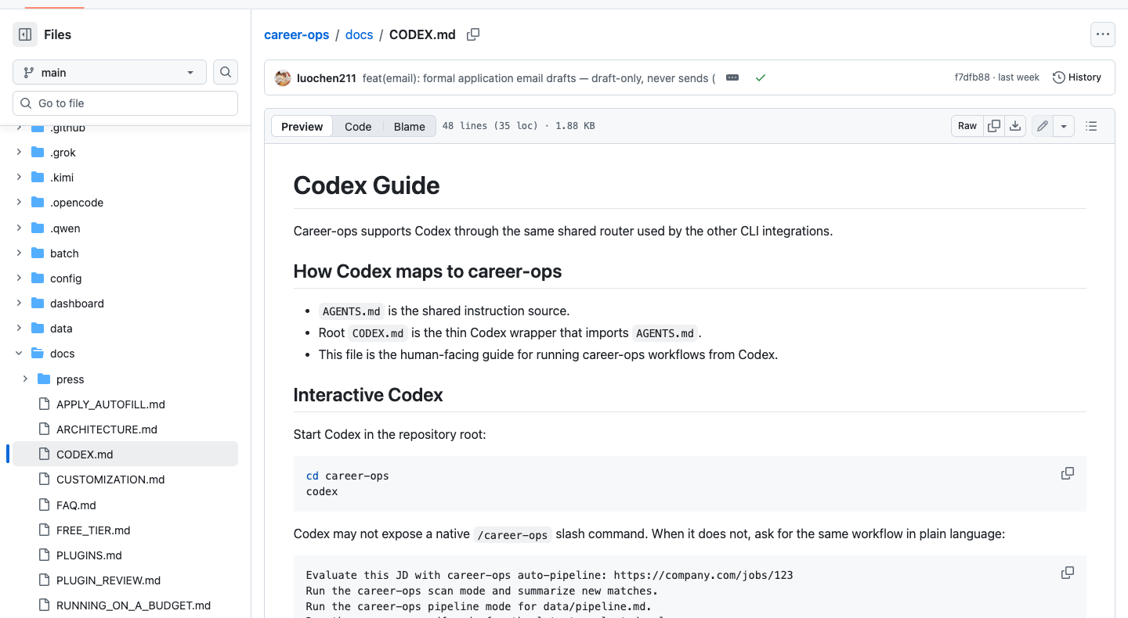Image resolution: width=1128 pixels, height=618 pixels.
Task: Open the feat(email) commit message link
Action: coord(539,78)
